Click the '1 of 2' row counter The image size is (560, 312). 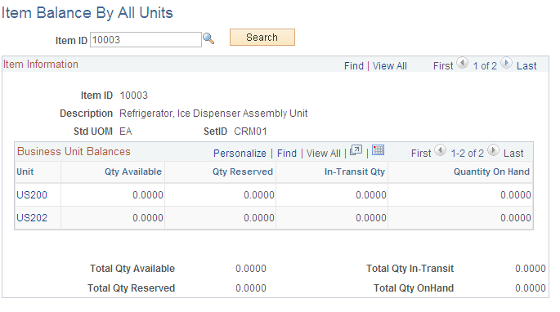(485, 66)
